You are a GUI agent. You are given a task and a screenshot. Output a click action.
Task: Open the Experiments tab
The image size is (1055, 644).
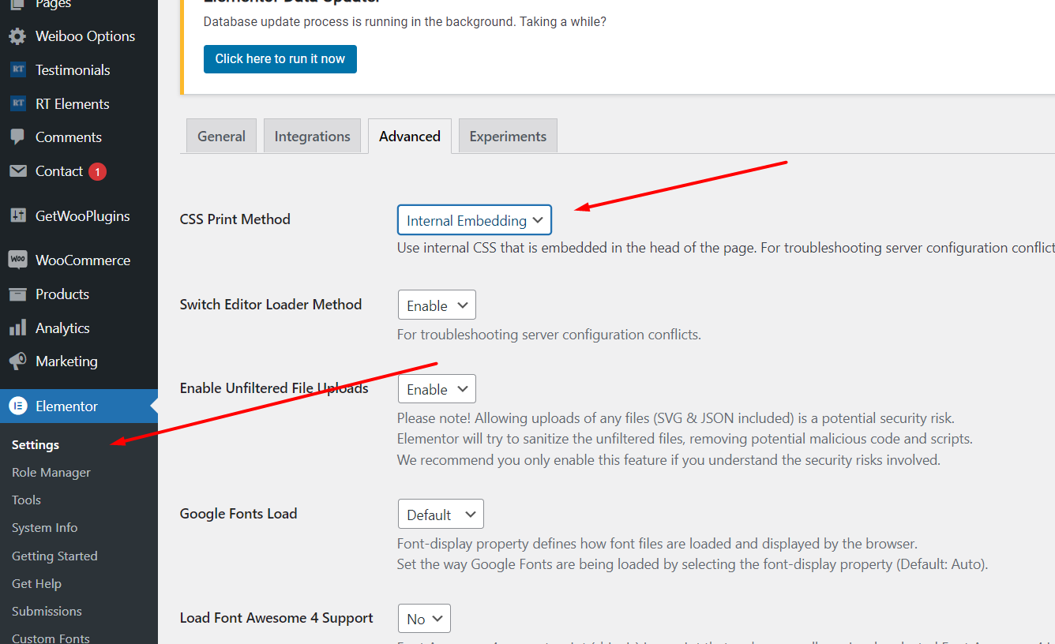point(508,136)
